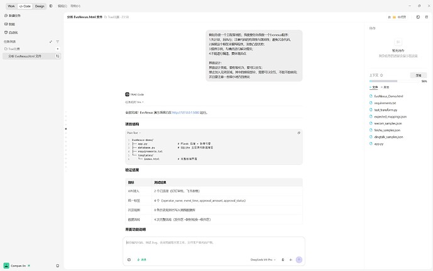433x271 pixels.
Task: Click the icon at the sidebar bottom right
Action: pos(57,265)
